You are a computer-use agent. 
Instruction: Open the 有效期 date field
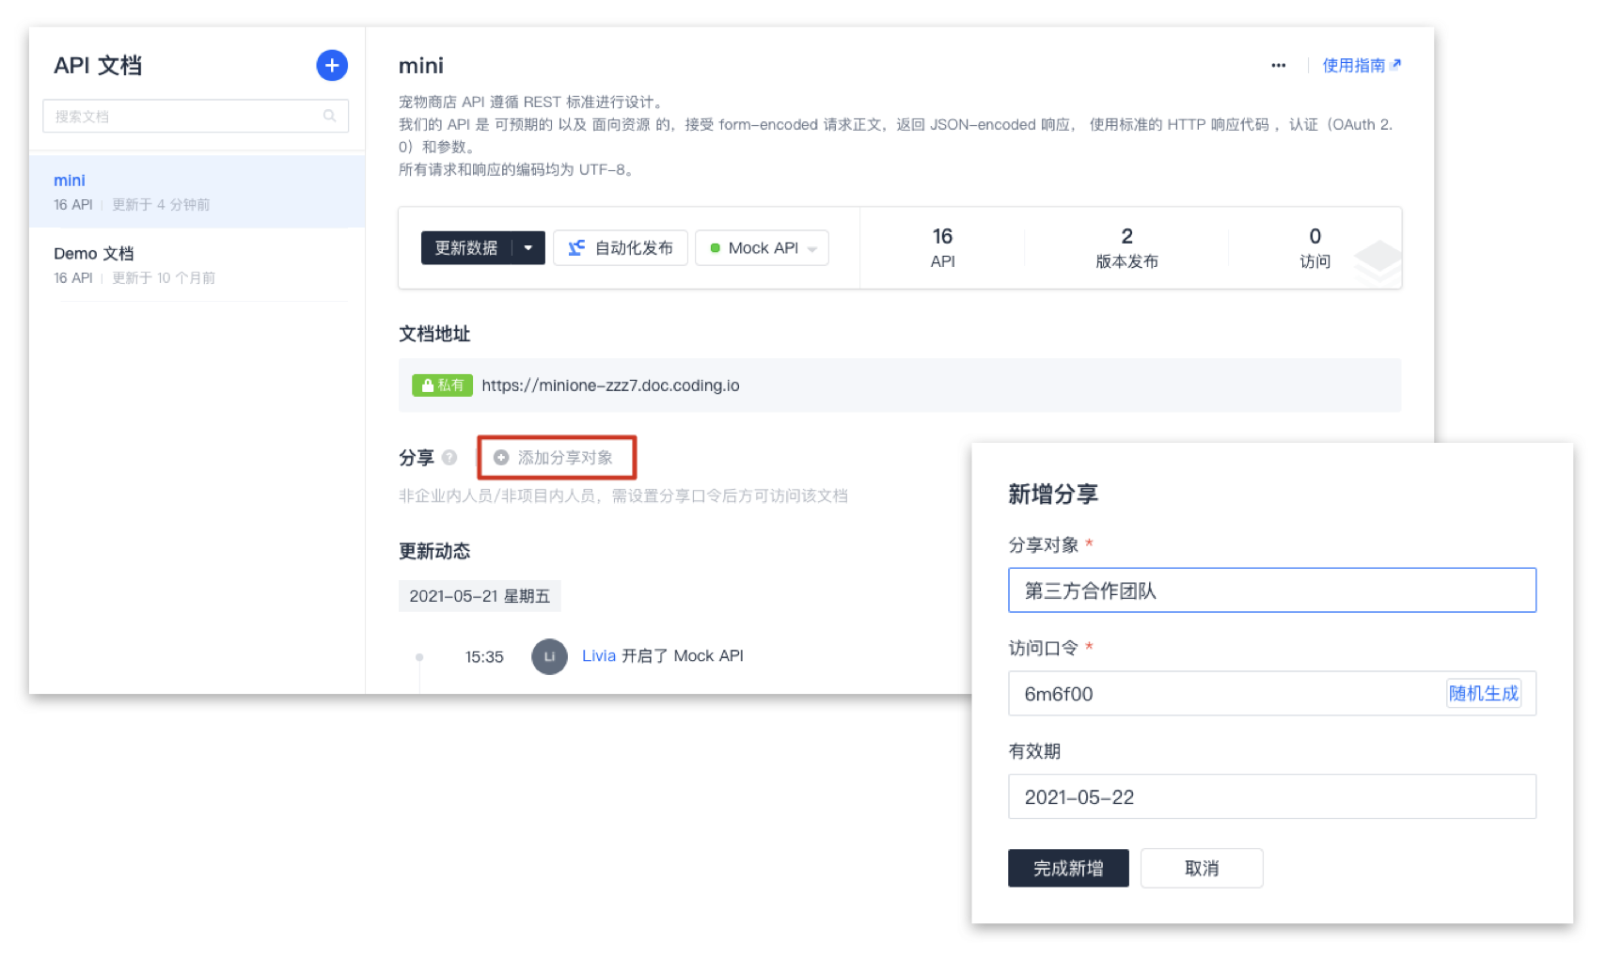1271,797
